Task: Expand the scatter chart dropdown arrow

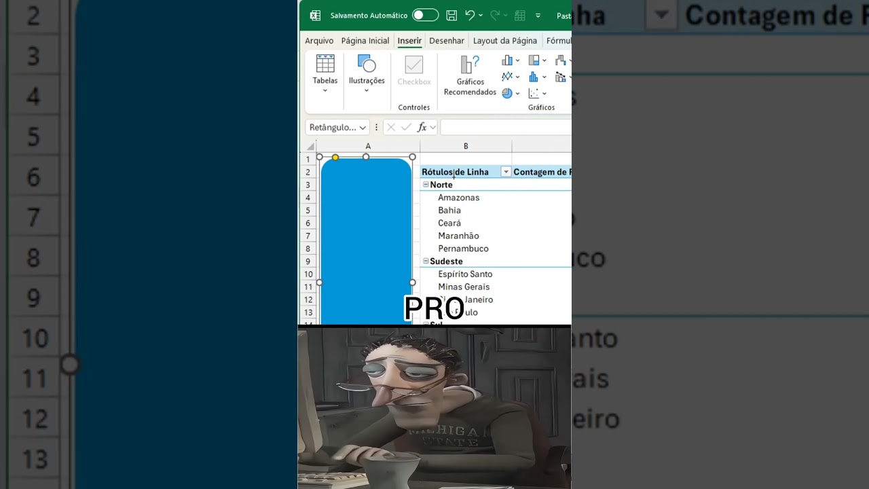Action: (544, 94)
